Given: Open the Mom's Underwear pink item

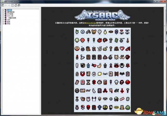Looking at the screenshot, I should (x=122, y=49).
